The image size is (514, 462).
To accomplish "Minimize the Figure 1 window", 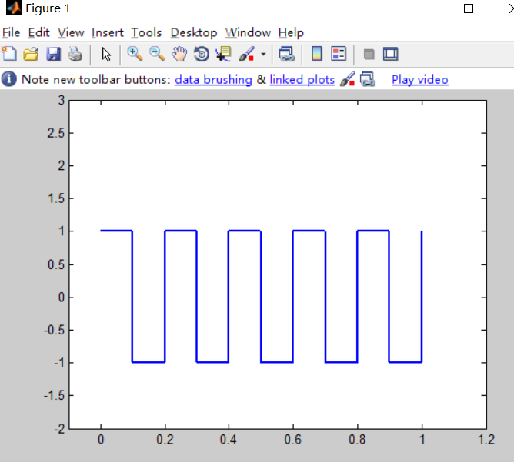I will point(424,8).
